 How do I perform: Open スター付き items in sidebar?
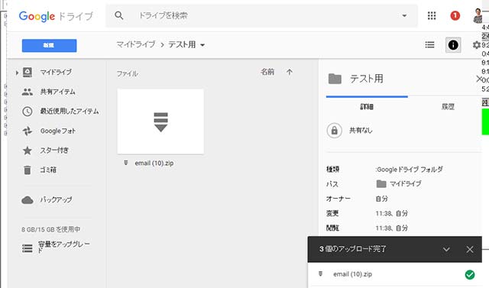coord(54,150)
